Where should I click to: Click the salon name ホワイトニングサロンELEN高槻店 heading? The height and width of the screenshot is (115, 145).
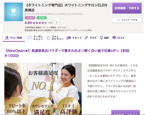66,8
